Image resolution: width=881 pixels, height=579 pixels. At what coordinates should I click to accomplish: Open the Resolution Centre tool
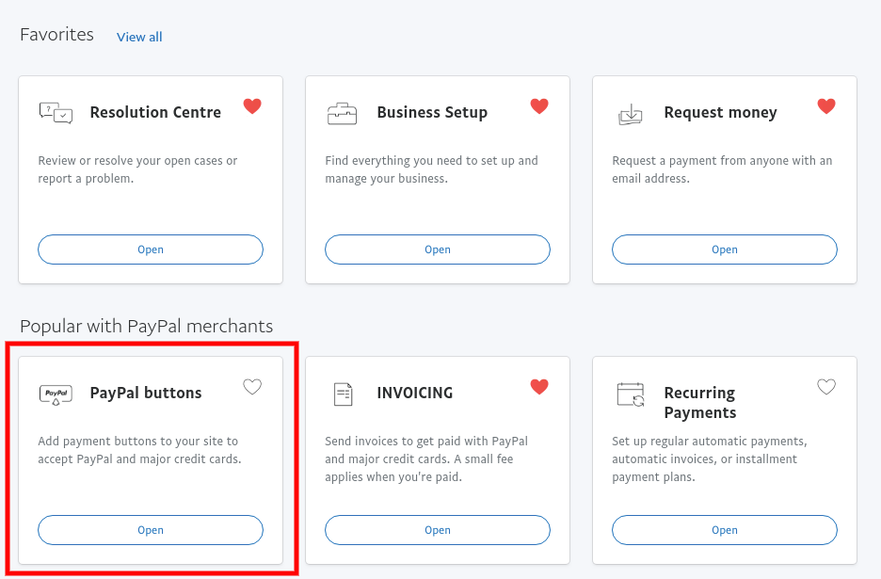pos(151,249)
